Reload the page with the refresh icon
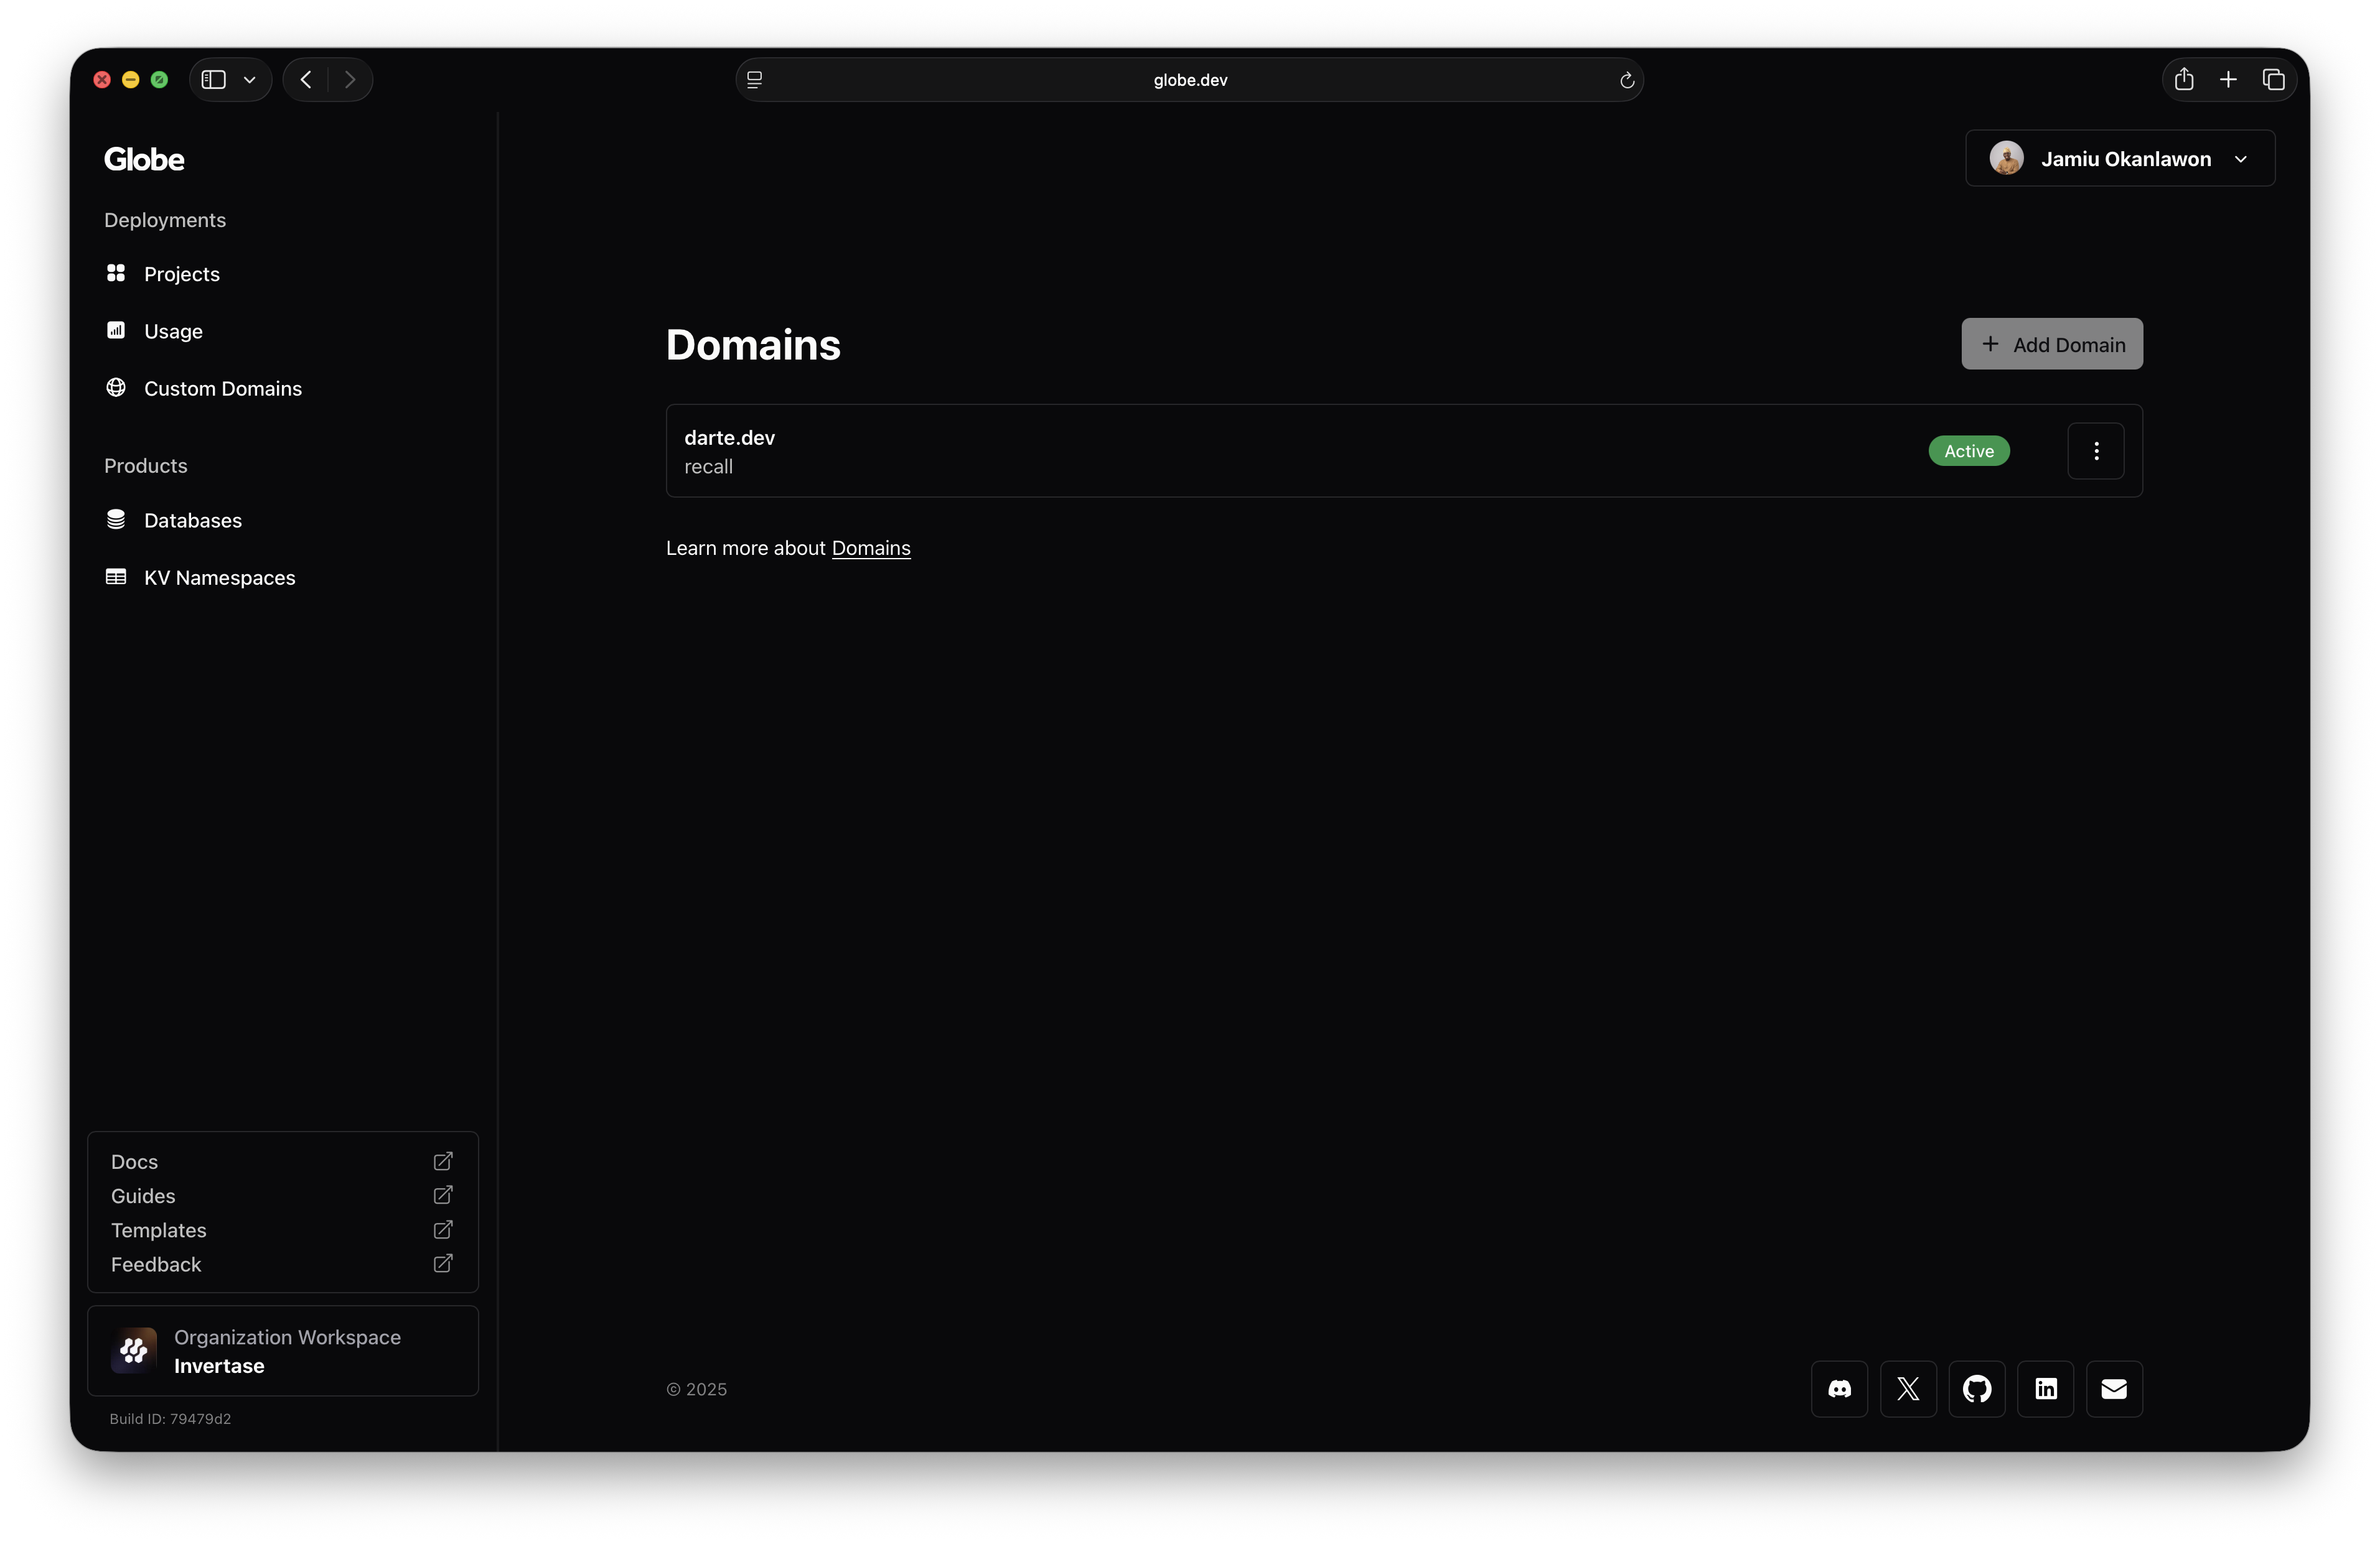The height and width of the screenshot is (1544, 2380). click(x=1627, y=81)
